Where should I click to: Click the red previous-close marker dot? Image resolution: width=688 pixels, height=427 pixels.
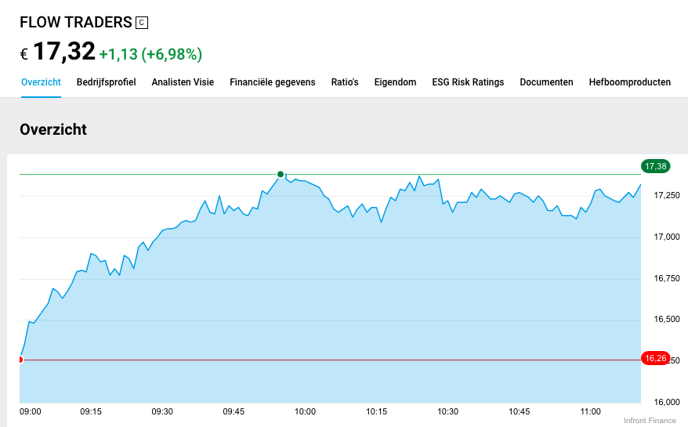[20, 360]
